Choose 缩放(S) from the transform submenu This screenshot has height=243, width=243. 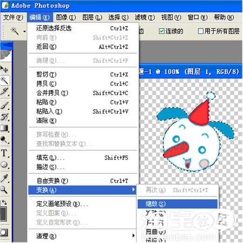178,204
